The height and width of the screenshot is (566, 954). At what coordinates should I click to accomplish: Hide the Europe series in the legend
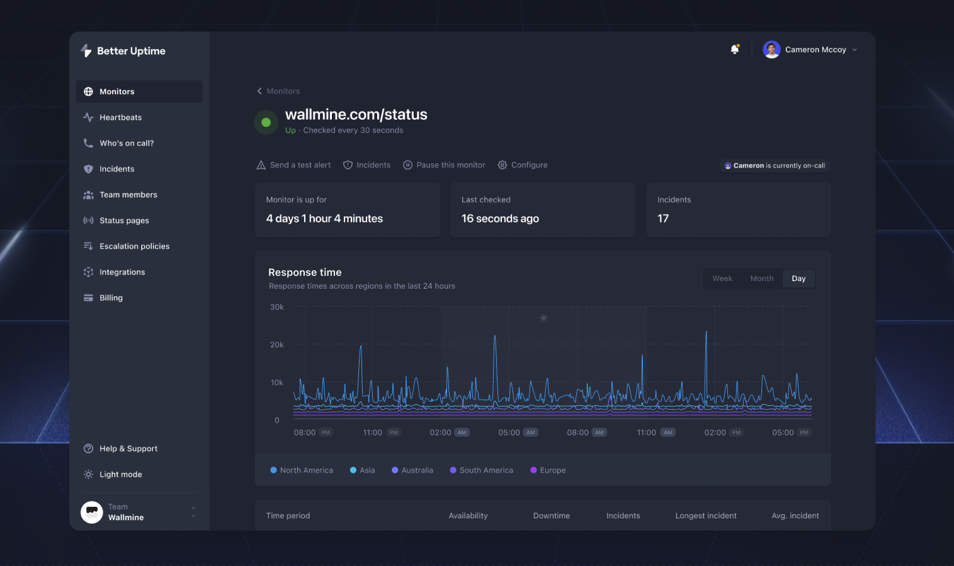point(547,470)
